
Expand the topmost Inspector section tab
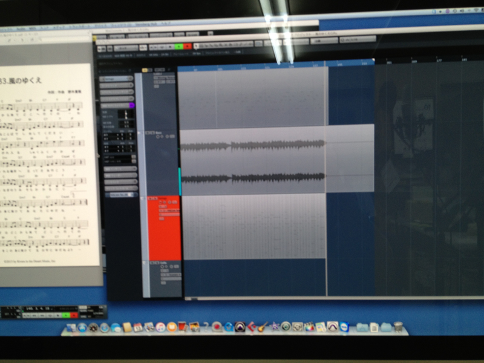pyautogui.click(x=116, y=79)
